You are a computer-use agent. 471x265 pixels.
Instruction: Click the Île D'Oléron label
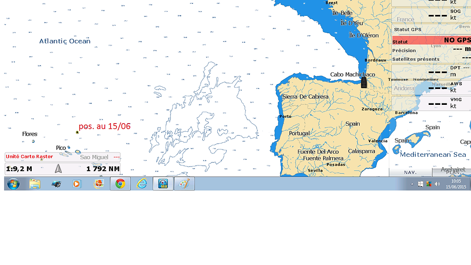point(364,35)
